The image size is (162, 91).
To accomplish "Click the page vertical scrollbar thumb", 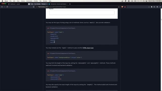I will click(x=161, y=19).
